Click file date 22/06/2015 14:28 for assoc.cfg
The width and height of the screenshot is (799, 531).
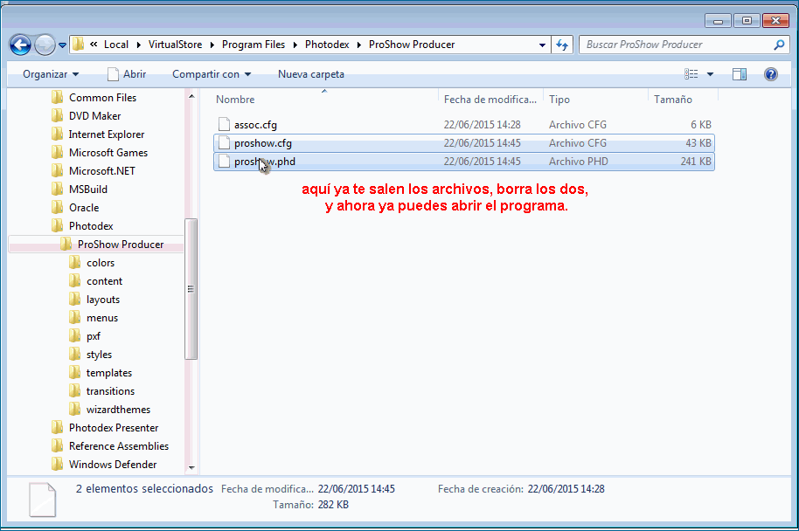coord(482,125)
